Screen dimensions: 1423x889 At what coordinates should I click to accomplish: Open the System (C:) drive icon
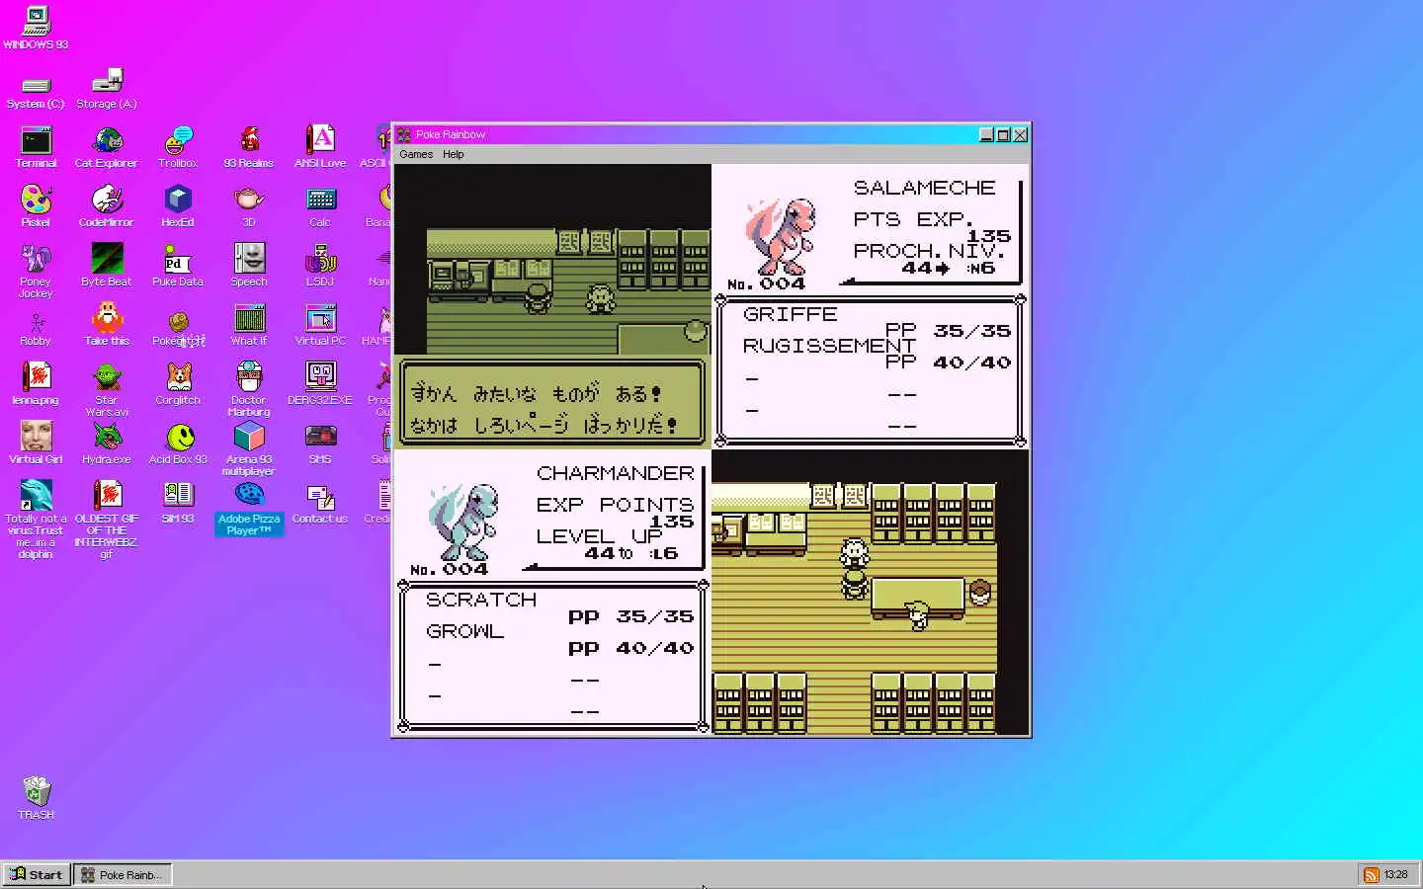[36, 91]
